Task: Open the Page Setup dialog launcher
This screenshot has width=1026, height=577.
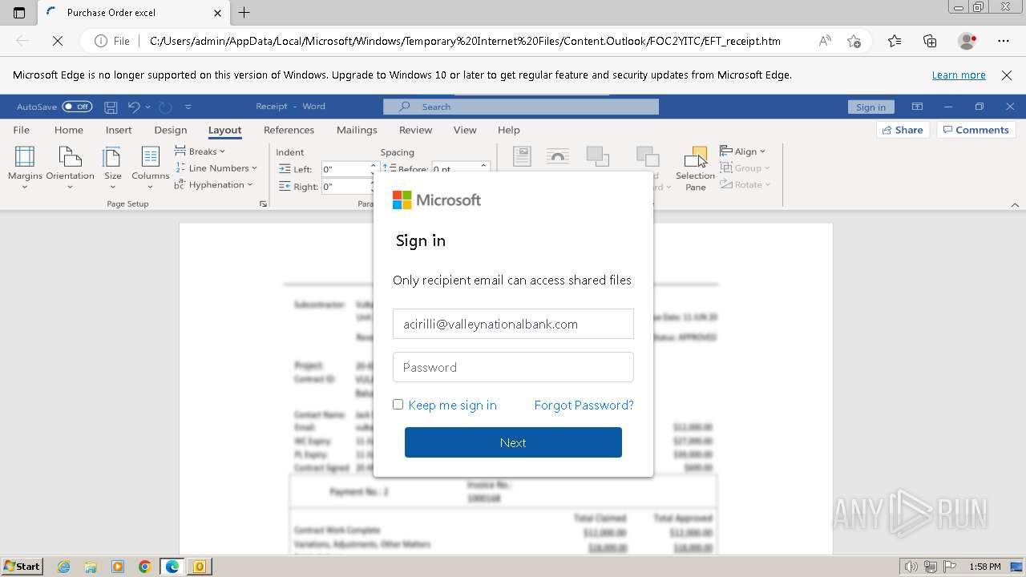Action: coord(263,204)
